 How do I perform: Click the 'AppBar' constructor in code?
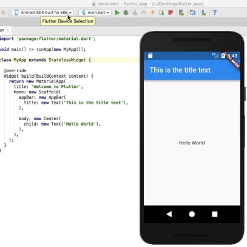(x=56, y=97)
